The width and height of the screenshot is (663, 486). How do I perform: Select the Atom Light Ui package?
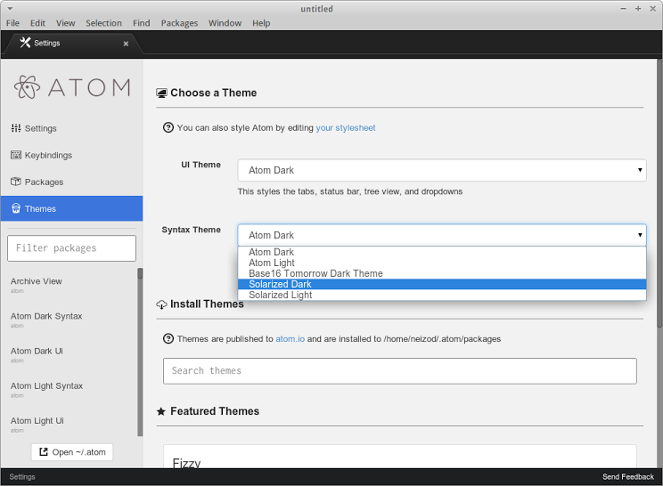click(70, 425)
